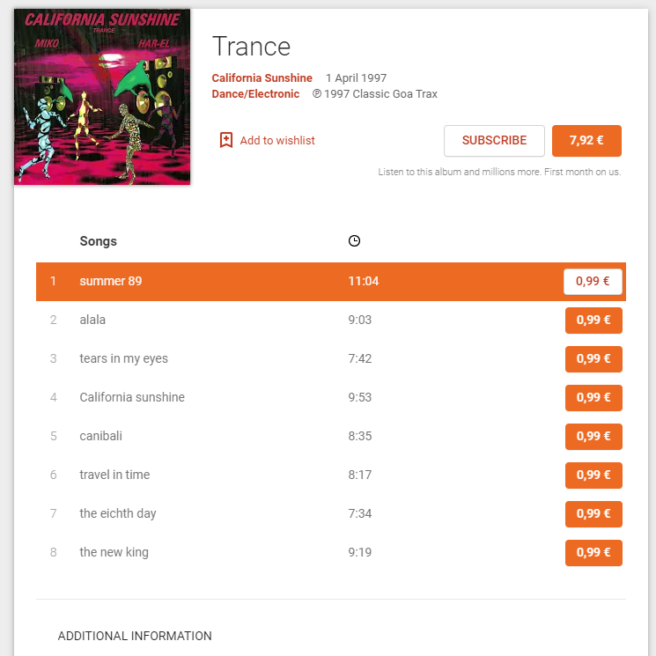Buy the new king for 0,99 €
The image size is (656, 656).
(593, 553)
